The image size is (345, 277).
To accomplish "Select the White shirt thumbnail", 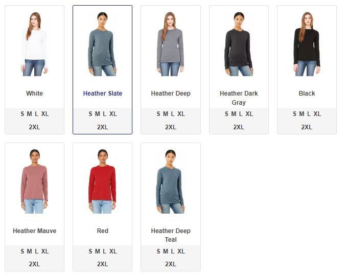I will point(35,44).
